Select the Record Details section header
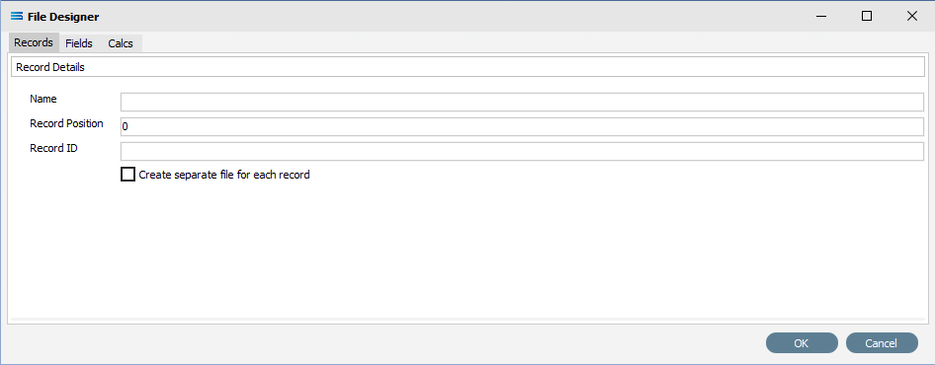The height and width of the screenshot is (365, 935). click(x=468, y=67)
